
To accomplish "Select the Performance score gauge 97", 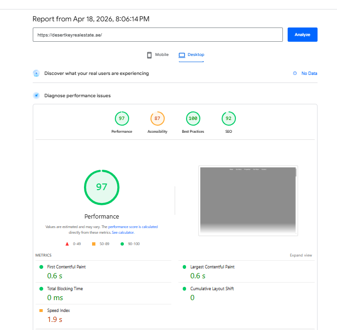I will click(122, 119).
